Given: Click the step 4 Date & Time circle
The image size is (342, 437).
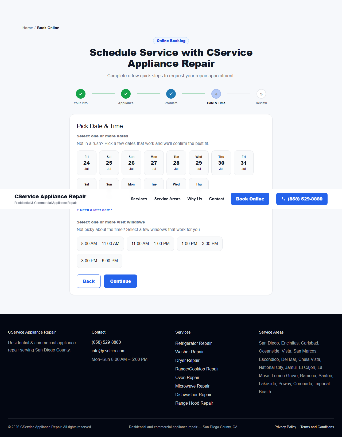Looking at the screenshot, I should click(216, 94).
